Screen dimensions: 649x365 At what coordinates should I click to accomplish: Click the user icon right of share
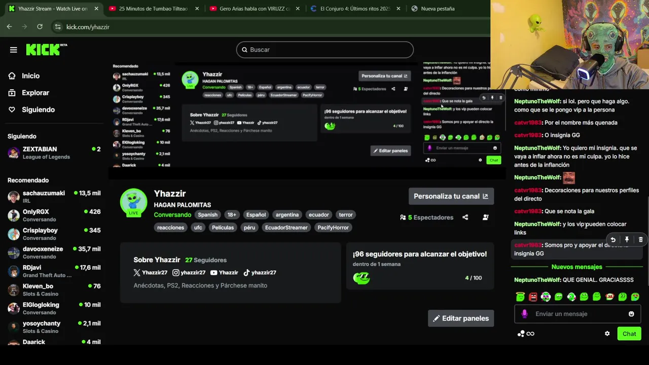click(x=486, y=217)
